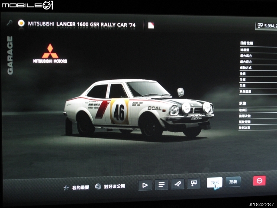Start driving with the play triangle button

pos(145,185)
